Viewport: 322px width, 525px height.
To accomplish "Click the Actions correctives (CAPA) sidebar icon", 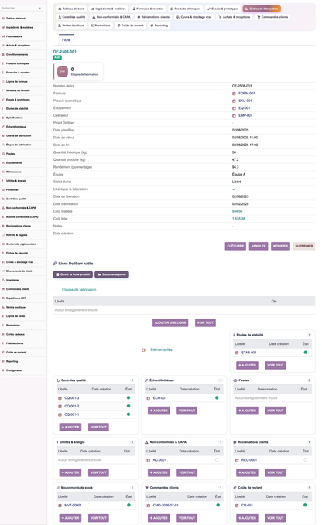I will click(3, 217).
